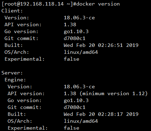
Task: Click the Server Built time 02:28:17
Action: (x=110, y=114)
